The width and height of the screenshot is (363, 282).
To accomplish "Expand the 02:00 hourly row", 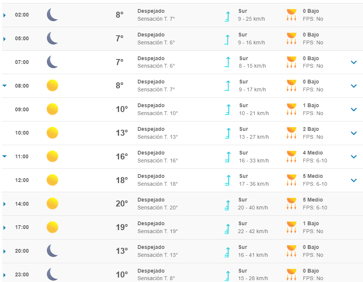I will click(x=5, y=15).
